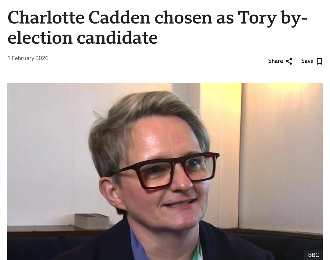Open sharing options via Share label

coord(275,61)
